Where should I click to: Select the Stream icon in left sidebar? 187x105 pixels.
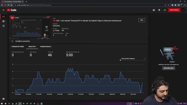4,17
